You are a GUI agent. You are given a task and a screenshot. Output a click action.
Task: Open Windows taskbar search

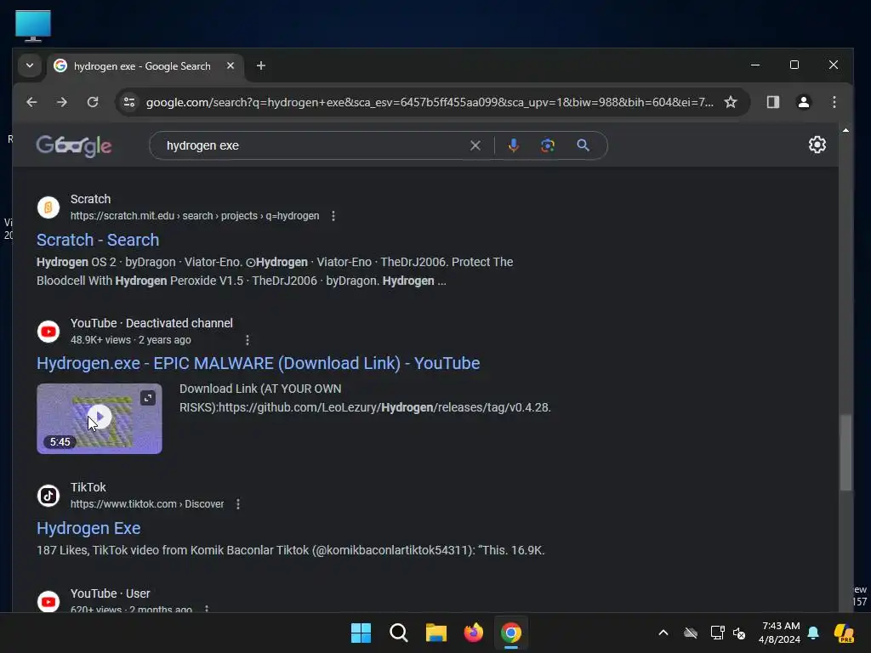pos(398,633)
